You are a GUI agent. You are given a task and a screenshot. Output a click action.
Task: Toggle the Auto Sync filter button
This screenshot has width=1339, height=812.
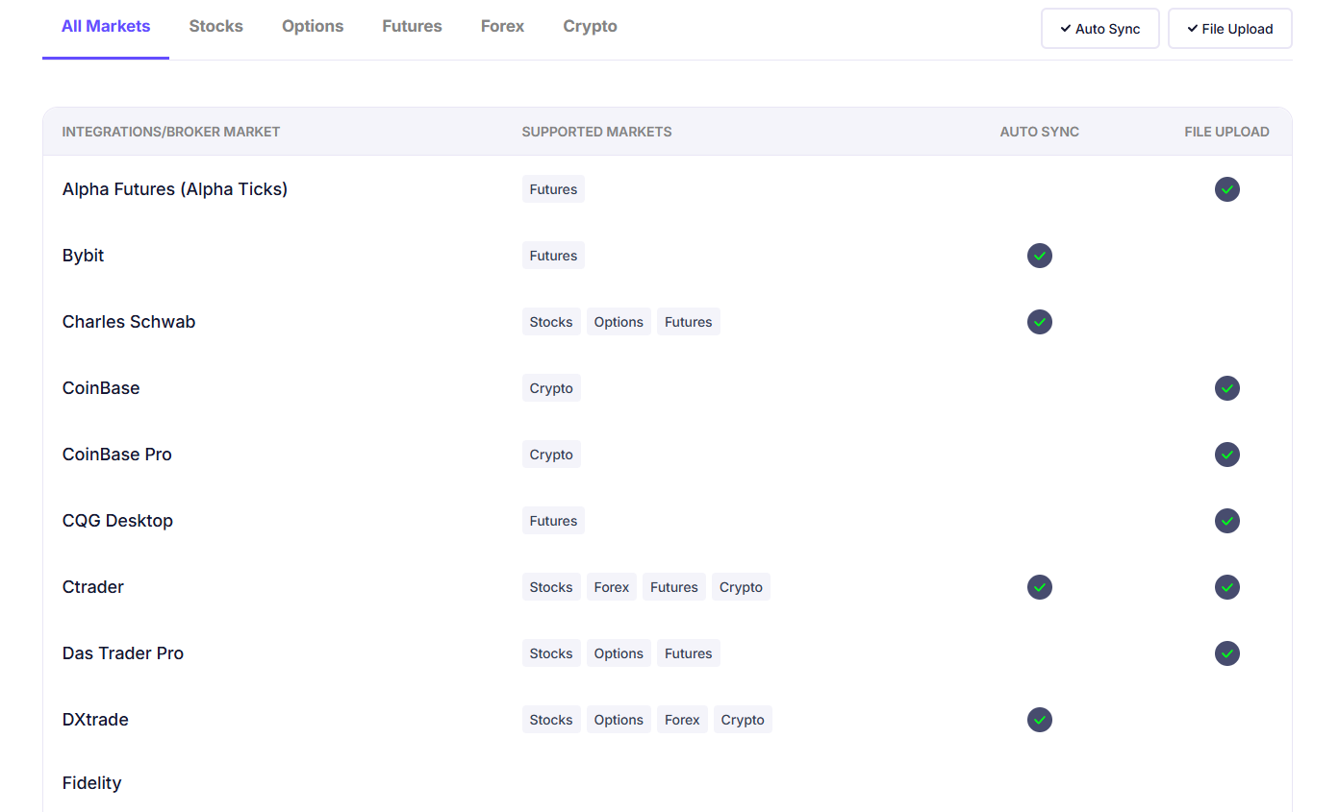(x=1099, y=29)
